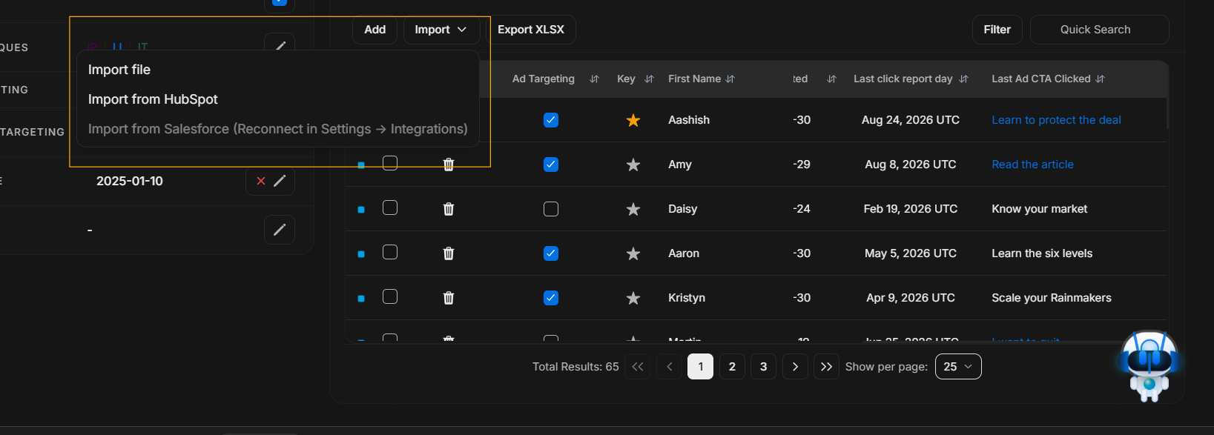
Task: Sort by Key column arrows
Action: point(650,79)
